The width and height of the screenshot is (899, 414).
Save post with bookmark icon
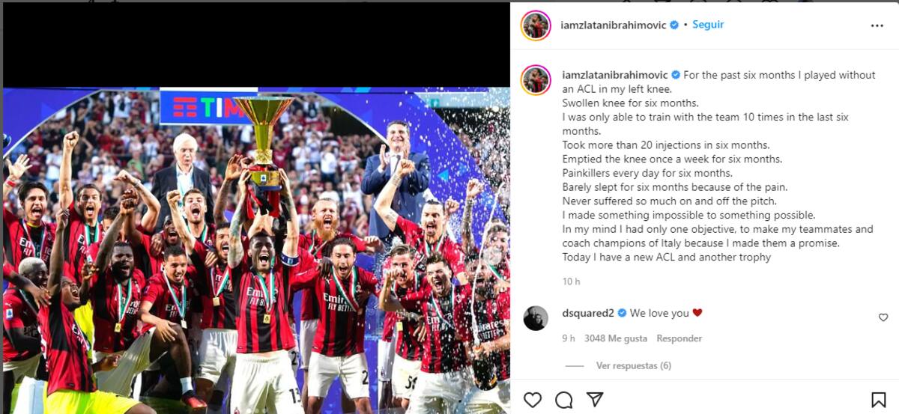878,400
